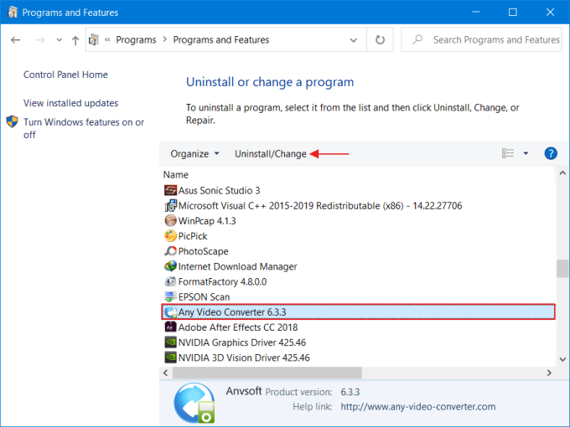570x427 pixels.
Task: Click the horizontal scrollbar thumb
Action: click(x=267, y=373)
